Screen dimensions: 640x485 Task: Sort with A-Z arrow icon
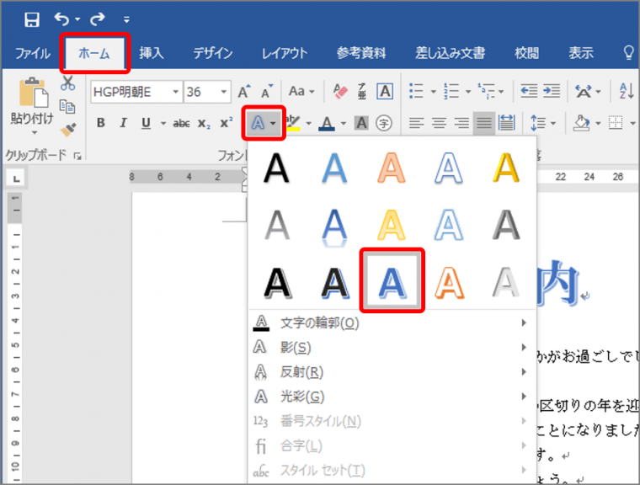pyautogui.click(x=627, y=91)
